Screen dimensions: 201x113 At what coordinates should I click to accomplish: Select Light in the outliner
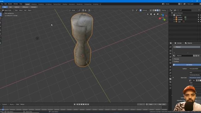179,22
